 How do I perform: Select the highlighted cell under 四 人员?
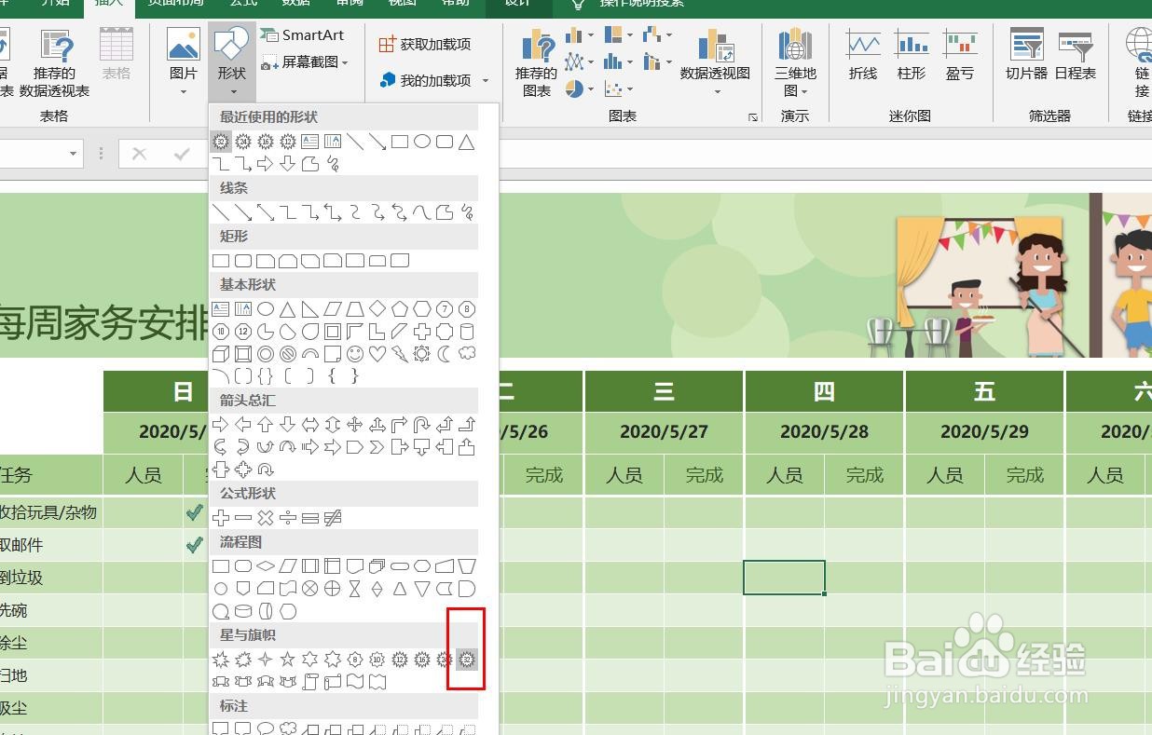pos(784,578)
